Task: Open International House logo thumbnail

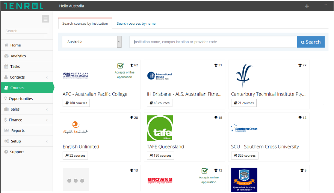Action: pos(160,76)
